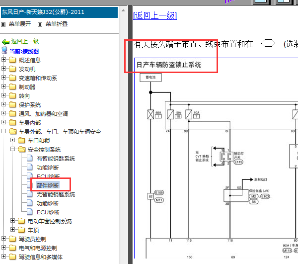Click the 40A fuse symbol

point(150,114)
